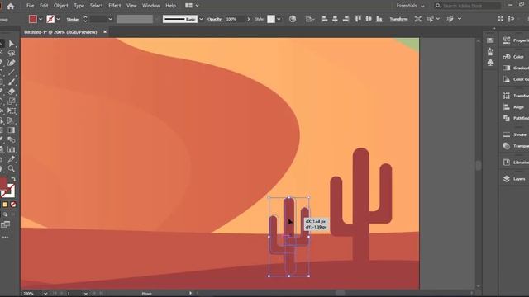
Task: Select the Column Graph tool
Action: tap(12, 149)
